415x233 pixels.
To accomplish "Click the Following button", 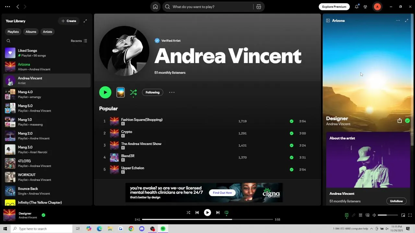I will (152, 92).
